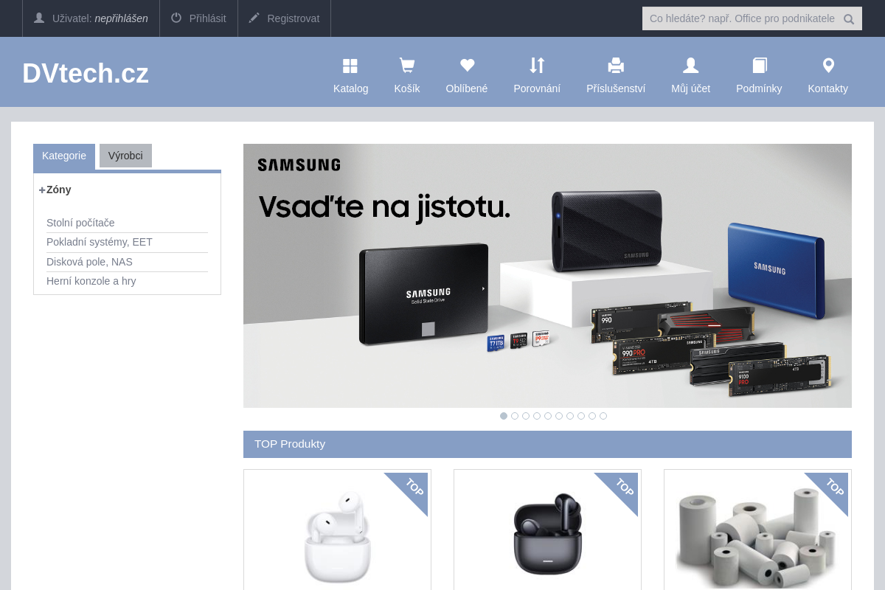This screenshot has width=885, height=590.
Task: Click the Můj účet menu label
Action: 691,88
